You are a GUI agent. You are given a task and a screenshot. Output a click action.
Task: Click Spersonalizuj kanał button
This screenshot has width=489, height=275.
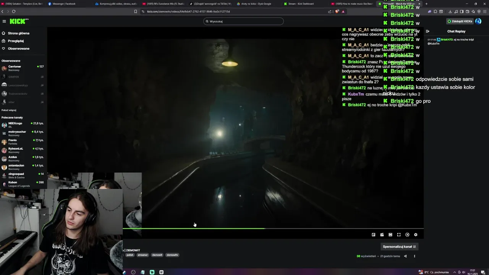pos(399,247)
